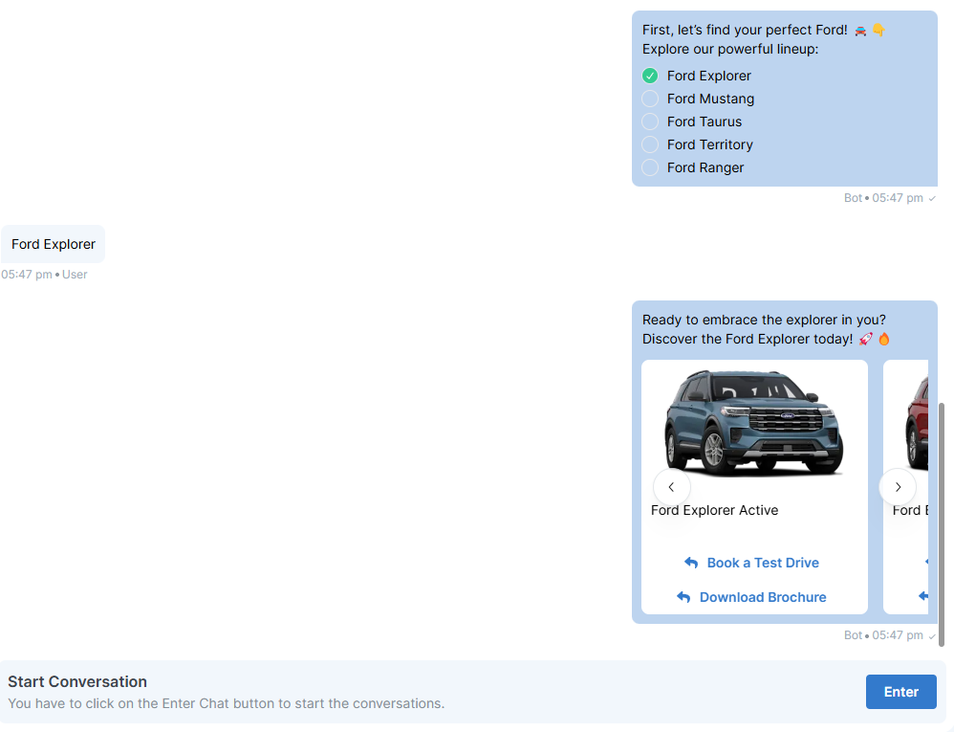This screenshot has width=954, height=732.
Task: Click the reply arrow icon beside Download Brochure
Action: pos(683,597)
